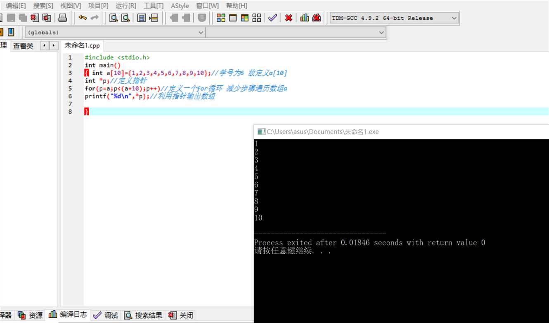The image size is (549, 323).
Task: Open Find with the first magnifier icon
Action: click(x=114, y=18)
